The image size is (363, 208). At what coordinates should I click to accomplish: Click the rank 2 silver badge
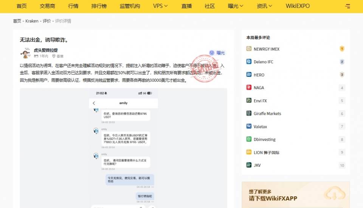click(x=342, y=62)
